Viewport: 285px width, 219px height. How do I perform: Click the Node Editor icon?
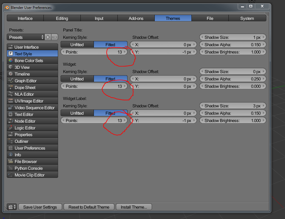tap(10, 121)
